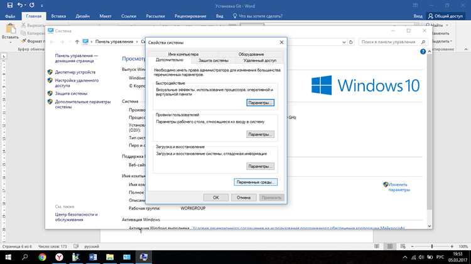Click the search magnifier in Control Panel search
The image size is (471, 264).
click(423, 42)
